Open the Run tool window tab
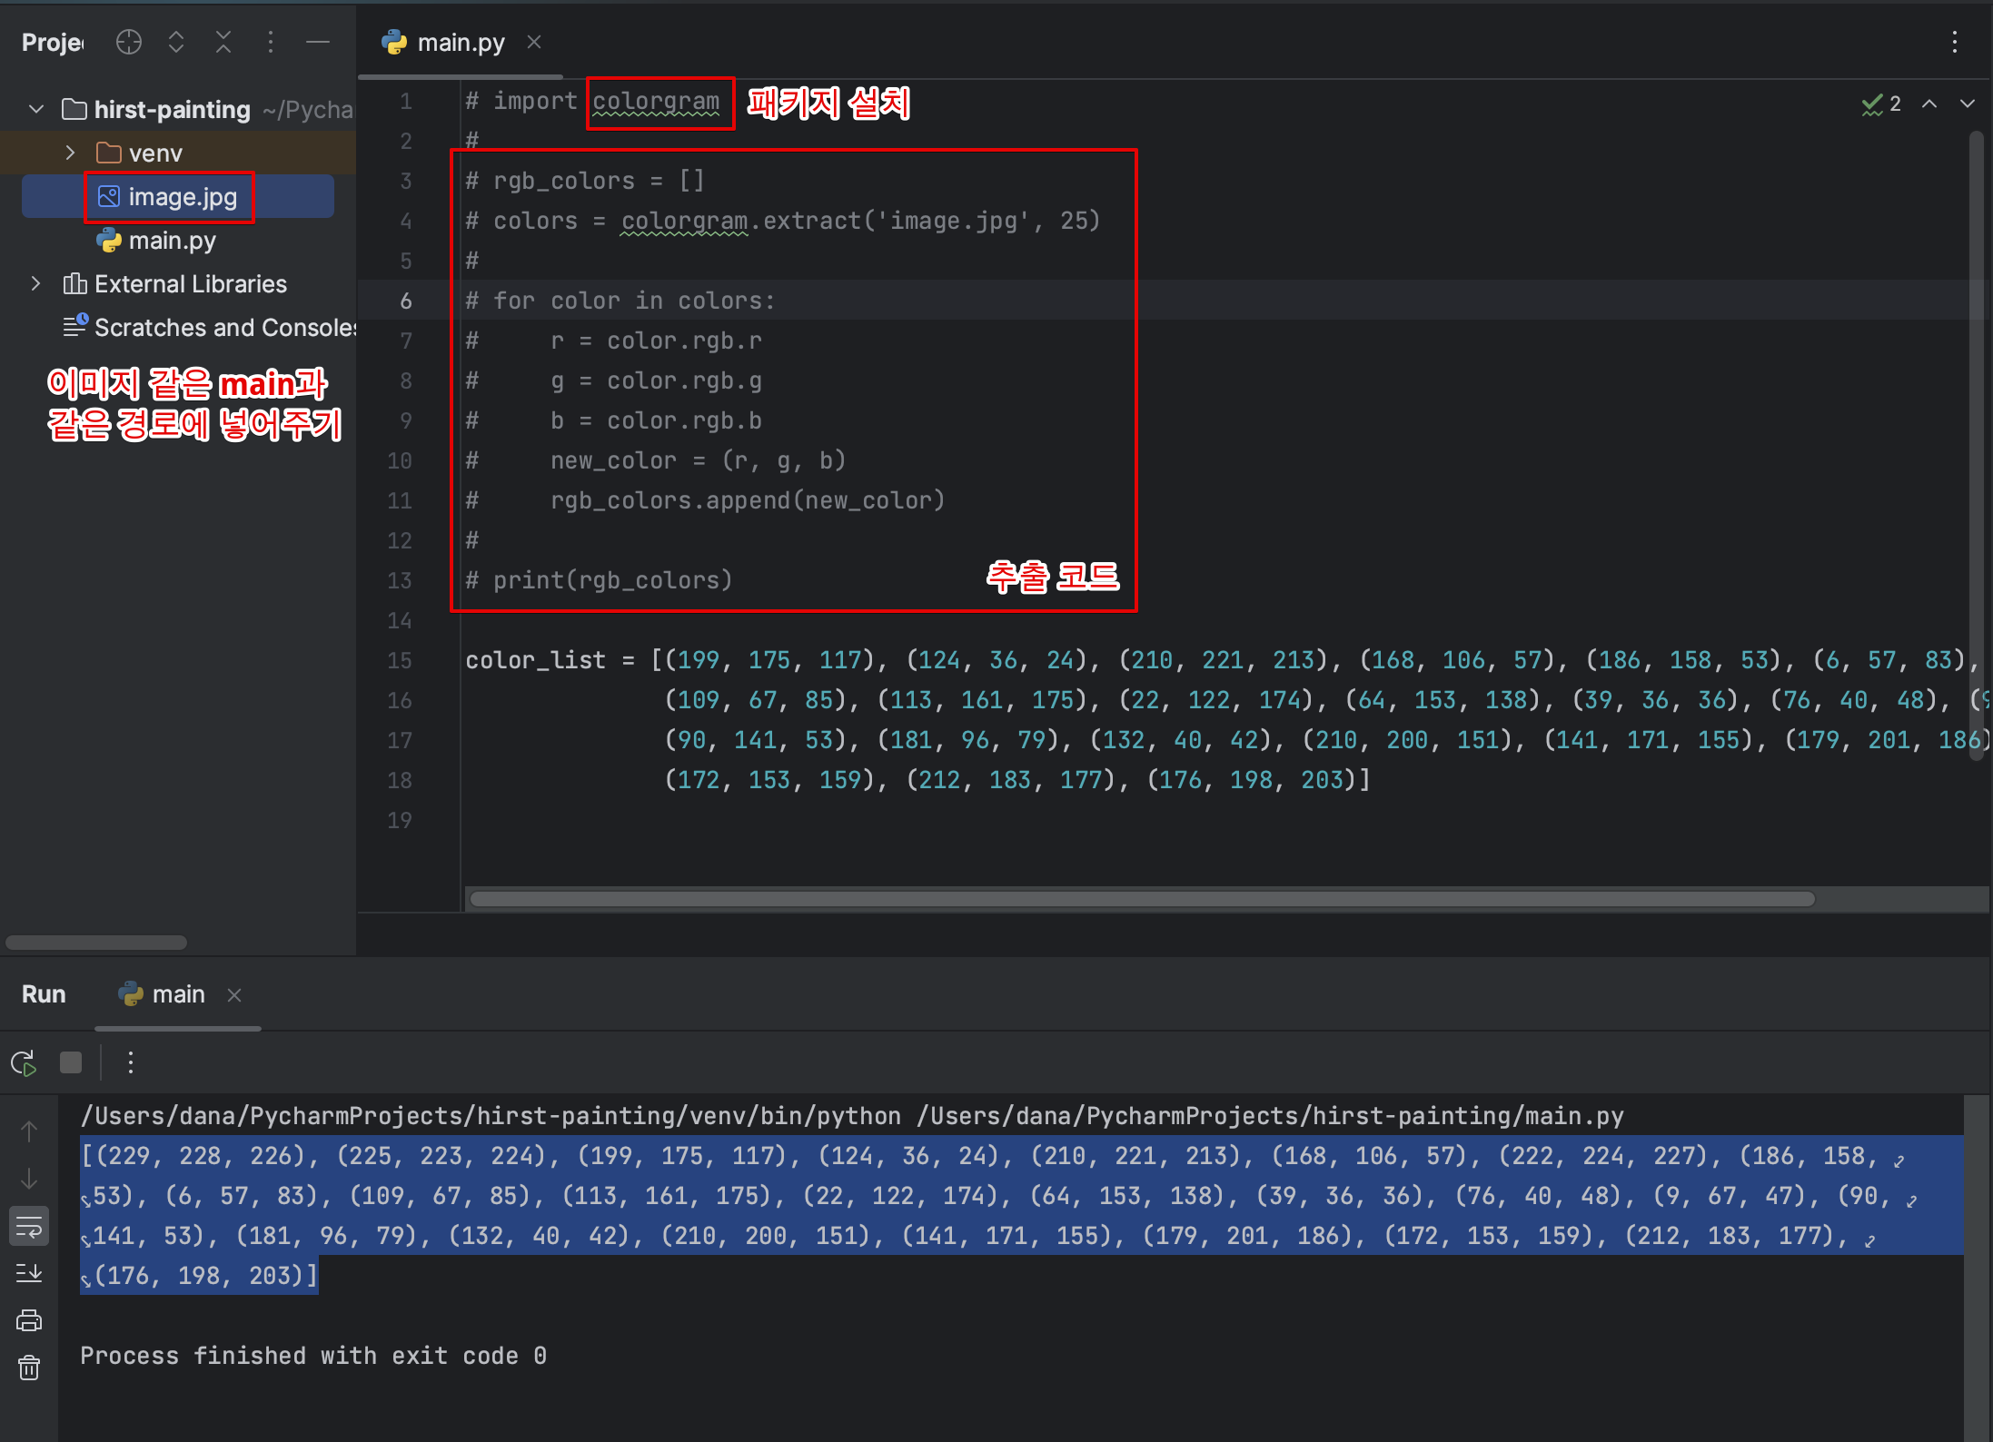 tap(44, 994)
